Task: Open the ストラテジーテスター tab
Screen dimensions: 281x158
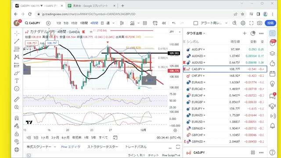Action: 102,147
